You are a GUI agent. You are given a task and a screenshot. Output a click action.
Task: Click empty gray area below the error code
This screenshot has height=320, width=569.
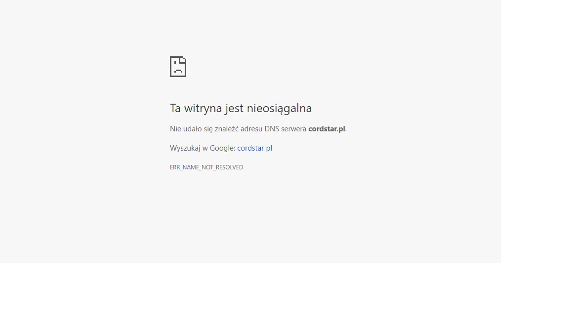pos(247,217)
